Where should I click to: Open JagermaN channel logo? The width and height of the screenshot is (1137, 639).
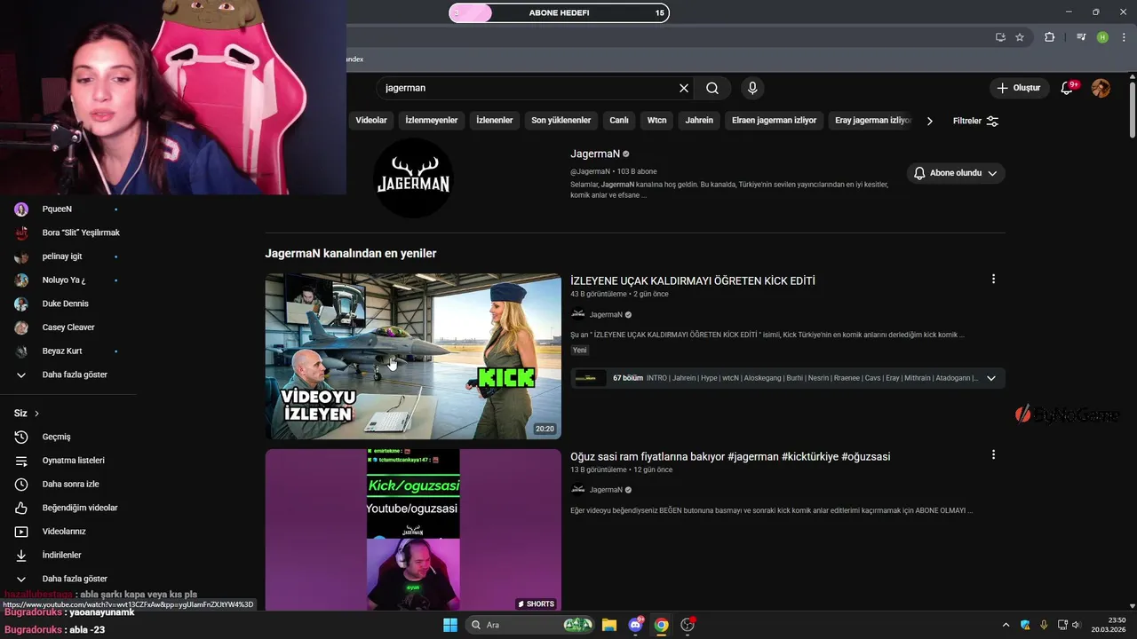tap(413, 177)
